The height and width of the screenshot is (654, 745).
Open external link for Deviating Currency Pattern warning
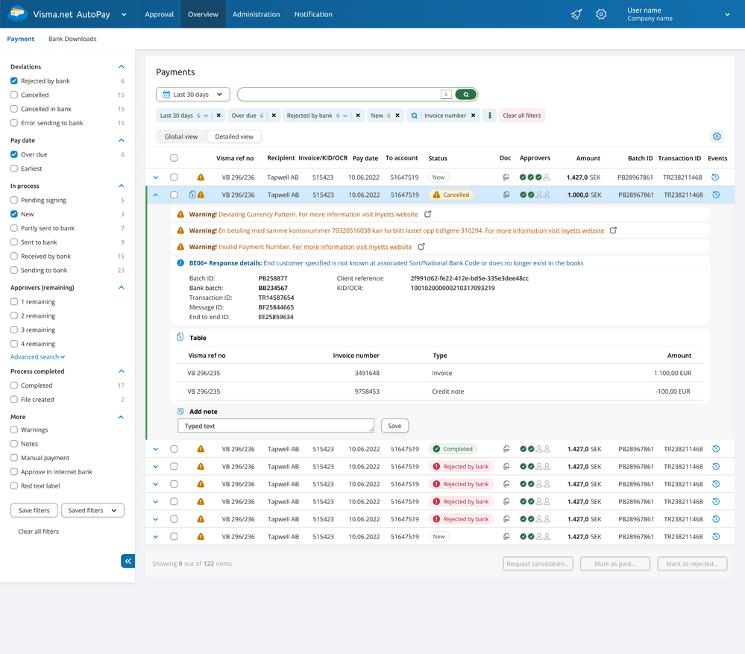(x=427, y=214)
